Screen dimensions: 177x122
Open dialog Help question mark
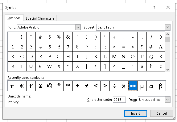point(154,7)
